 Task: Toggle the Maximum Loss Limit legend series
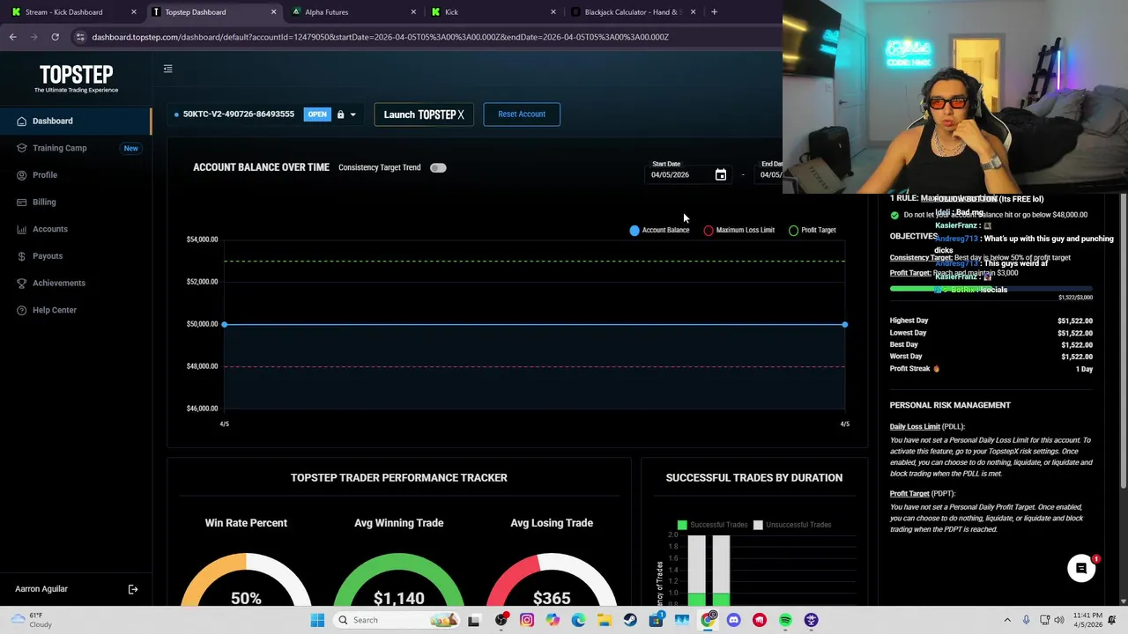[x=739, y=230]
